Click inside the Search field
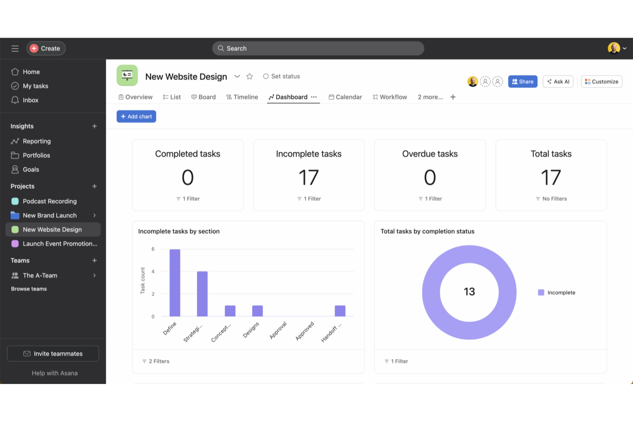The height and width of the screenshot is (422, 633). coord(318,48)
